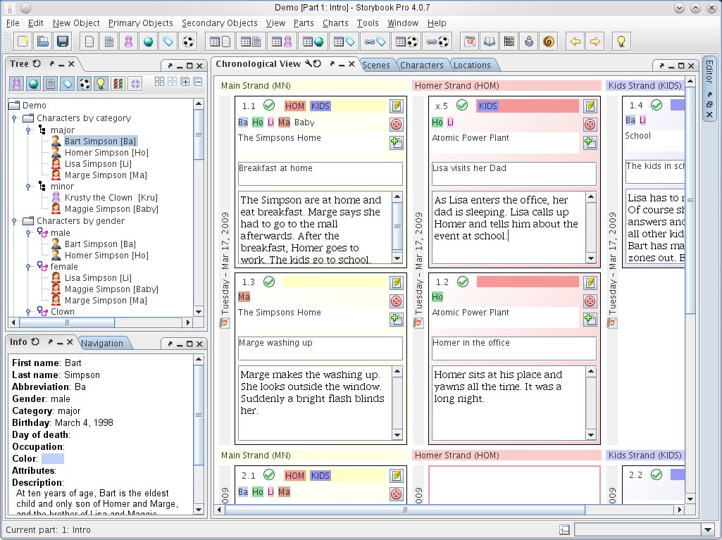Screen dimensions: 722x540
Task: Click the red delete icon on scene x.5
Action: (590, 125)
